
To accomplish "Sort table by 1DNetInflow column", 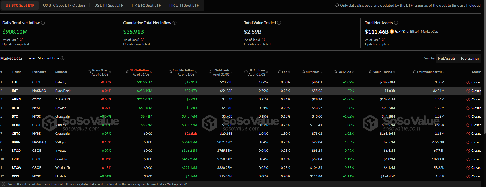I will tap(140, 70).
